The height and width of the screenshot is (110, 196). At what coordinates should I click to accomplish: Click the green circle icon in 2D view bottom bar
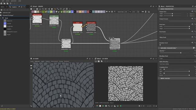(x=121, y=106)
